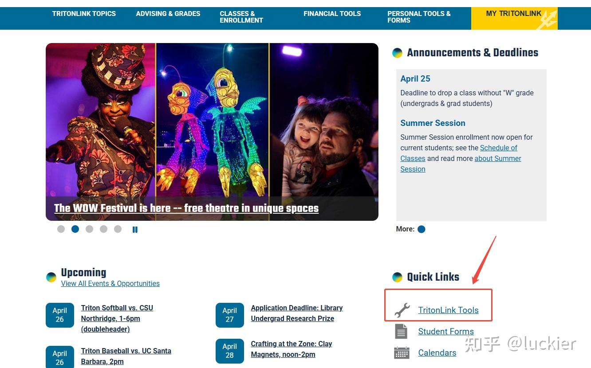
Task: Click the WOW Festival carousel image
Action: click(x=212, y=120)
